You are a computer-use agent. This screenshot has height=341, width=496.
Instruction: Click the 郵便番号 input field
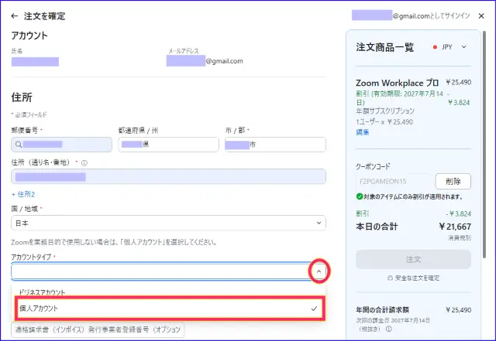pyautogui.click(x=61, y=145)
